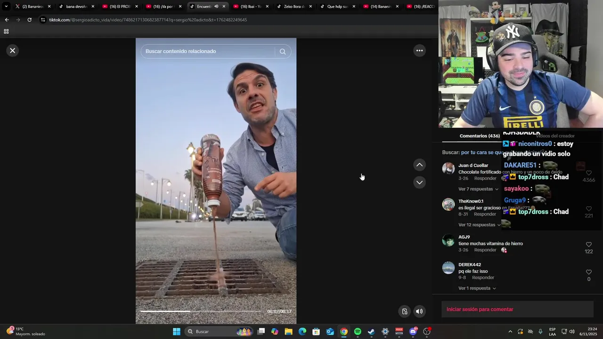This screenshot has height=339, width=603.
Task: Go to previous video with up arrow
Action: click(x=419, y=165)
